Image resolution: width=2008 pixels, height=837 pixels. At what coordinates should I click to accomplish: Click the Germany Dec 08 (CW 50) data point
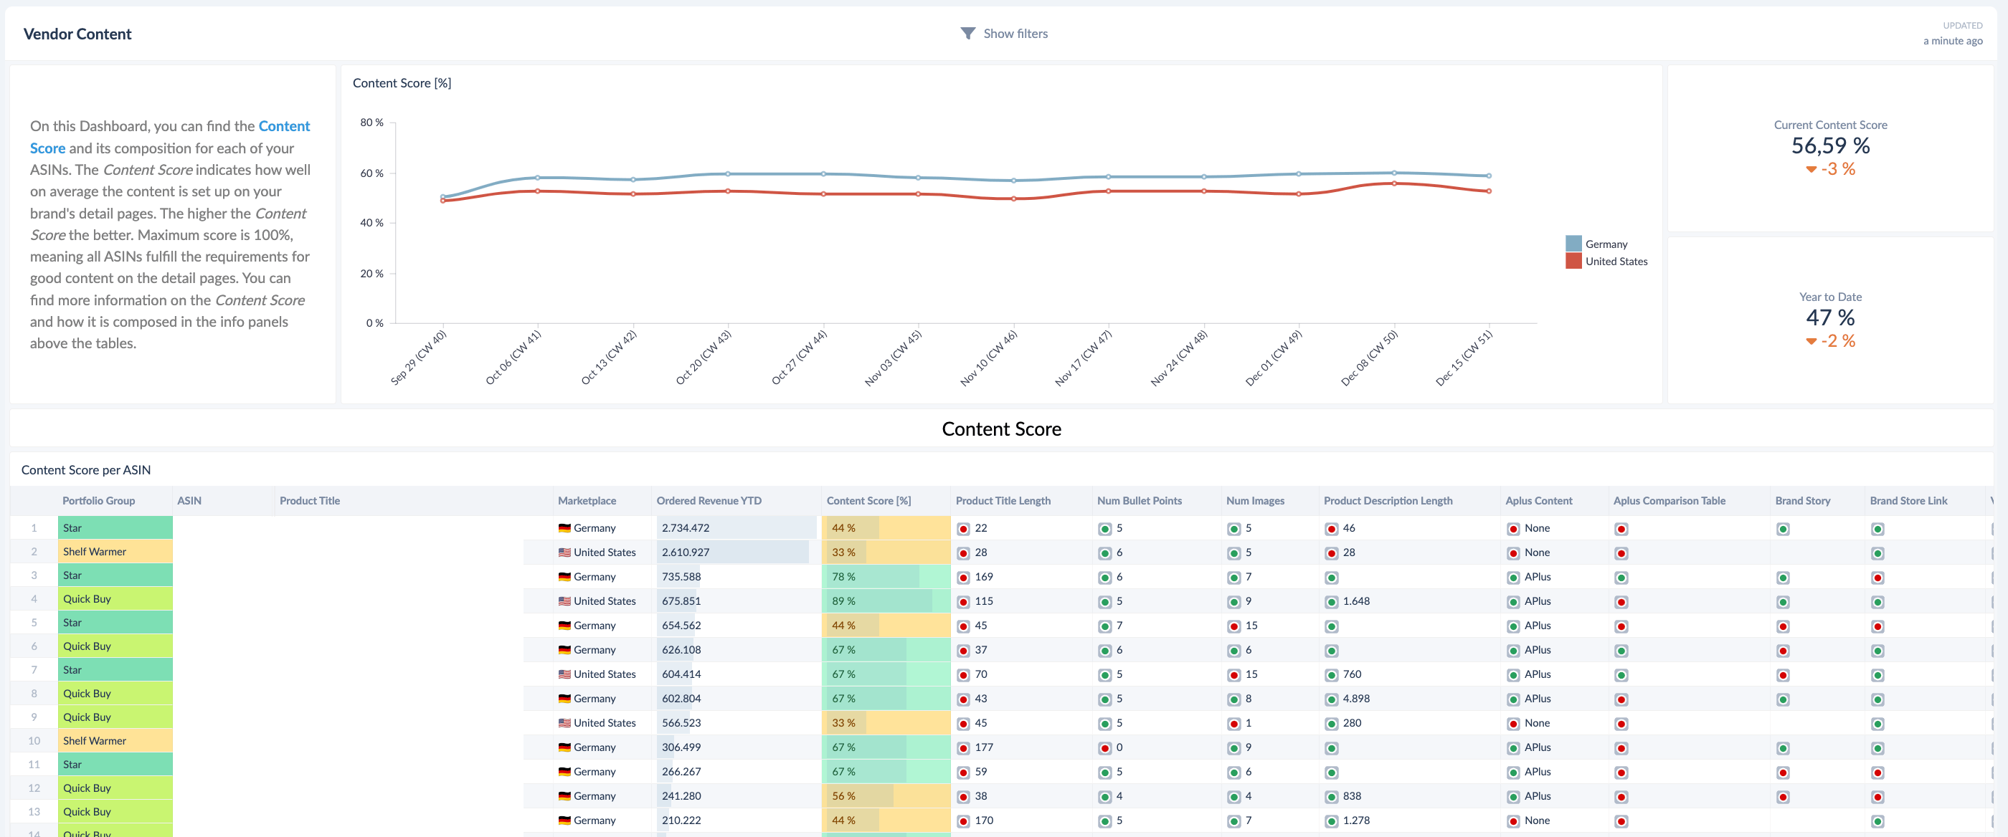click(1393, 173)
